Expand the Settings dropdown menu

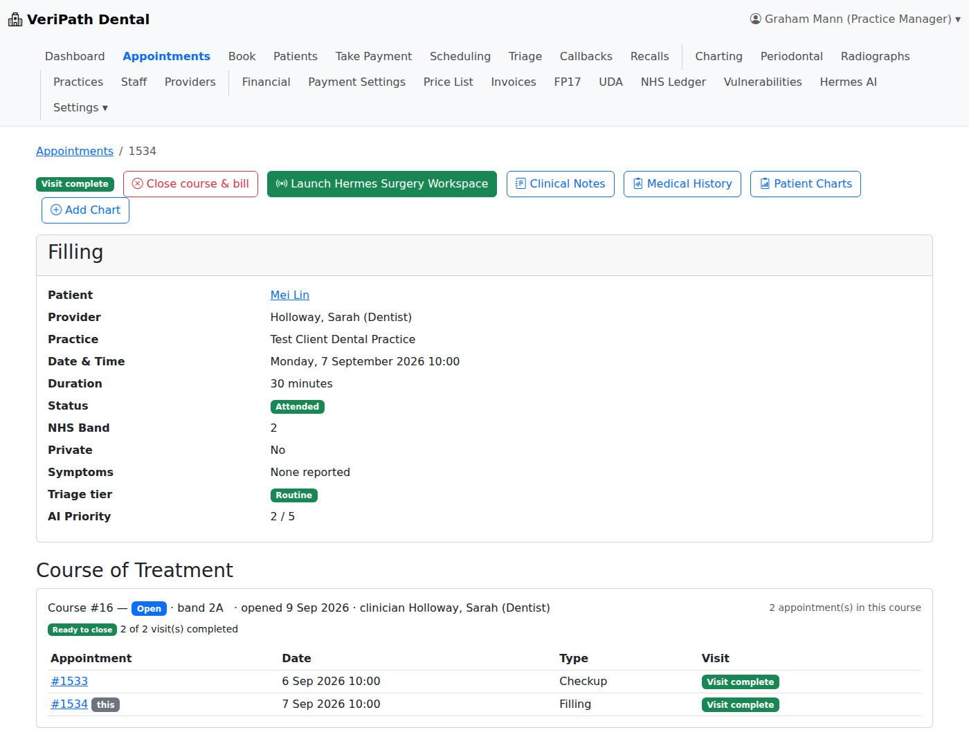[80, 107]
